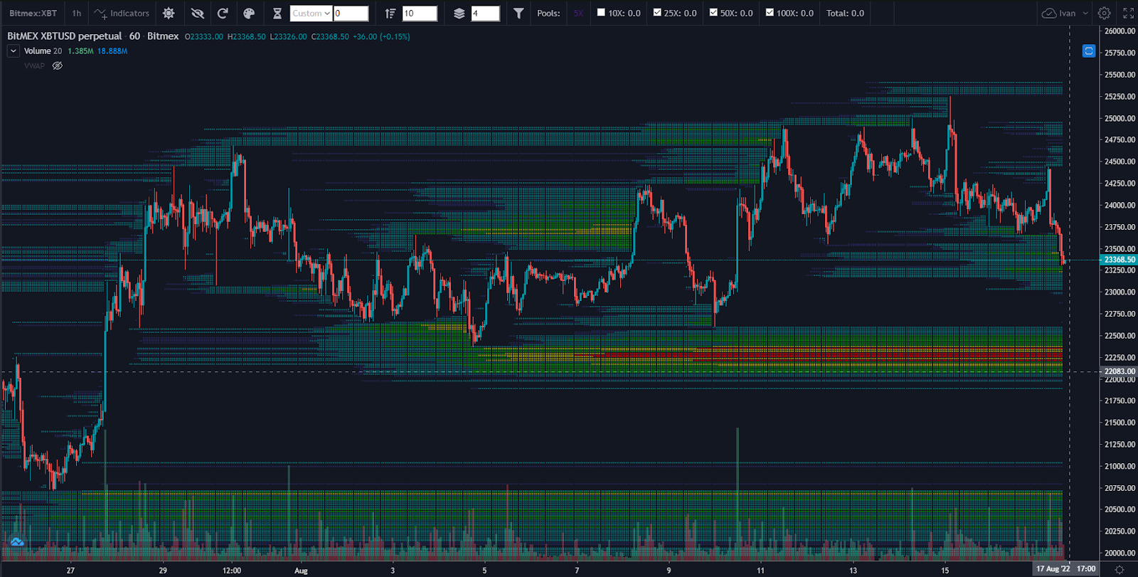1138x577 pixels.
Task: Toggle the crossed-eye hide icon in toolbar
Action: click(x=198, y=14)
